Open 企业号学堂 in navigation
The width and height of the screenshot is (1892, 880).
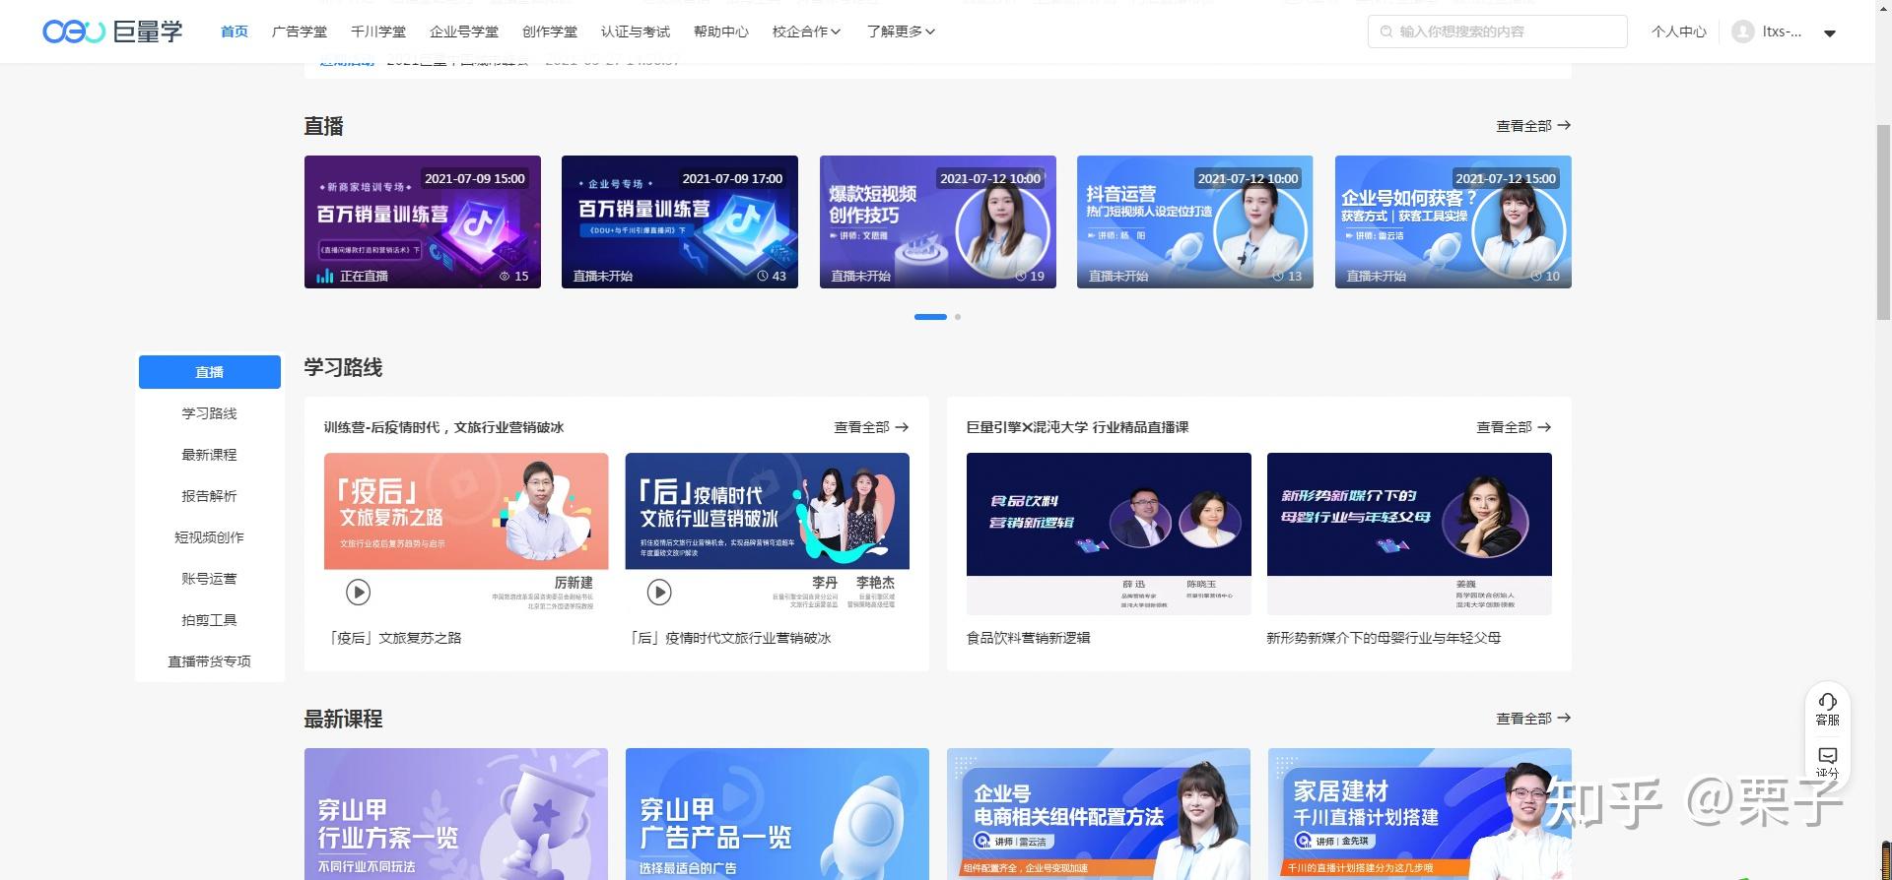464,31
